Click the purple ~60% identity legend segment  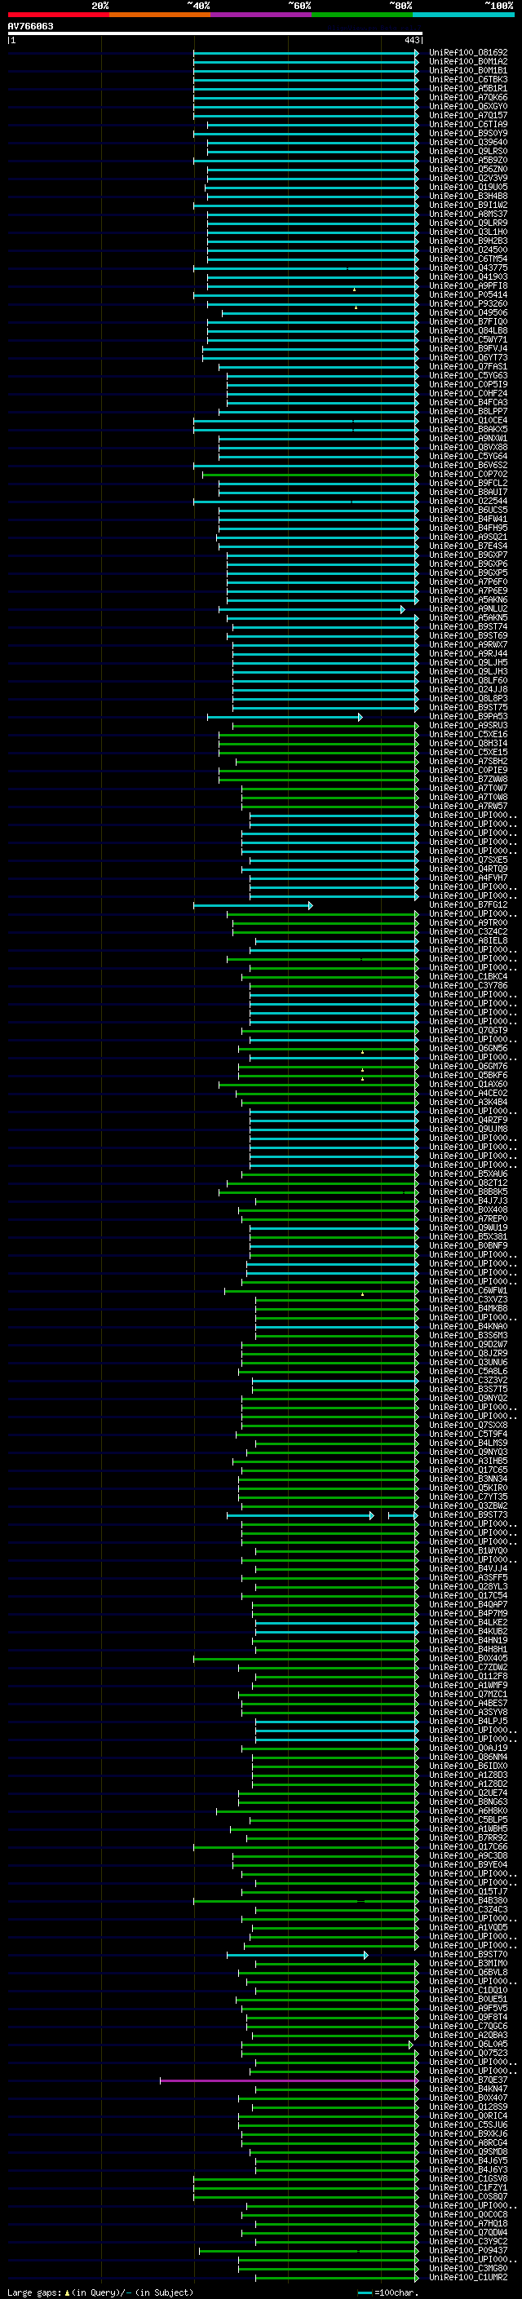(262, 15)
